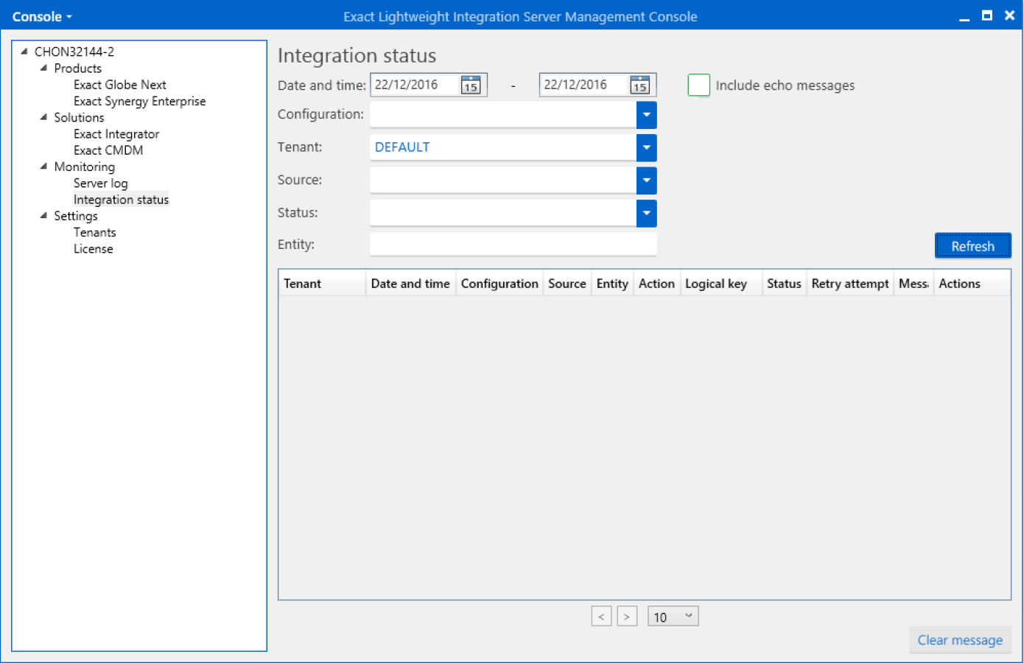The image size is (1024, 663).
Task: Click the start date text field
Action: click(x=415, y=85)
